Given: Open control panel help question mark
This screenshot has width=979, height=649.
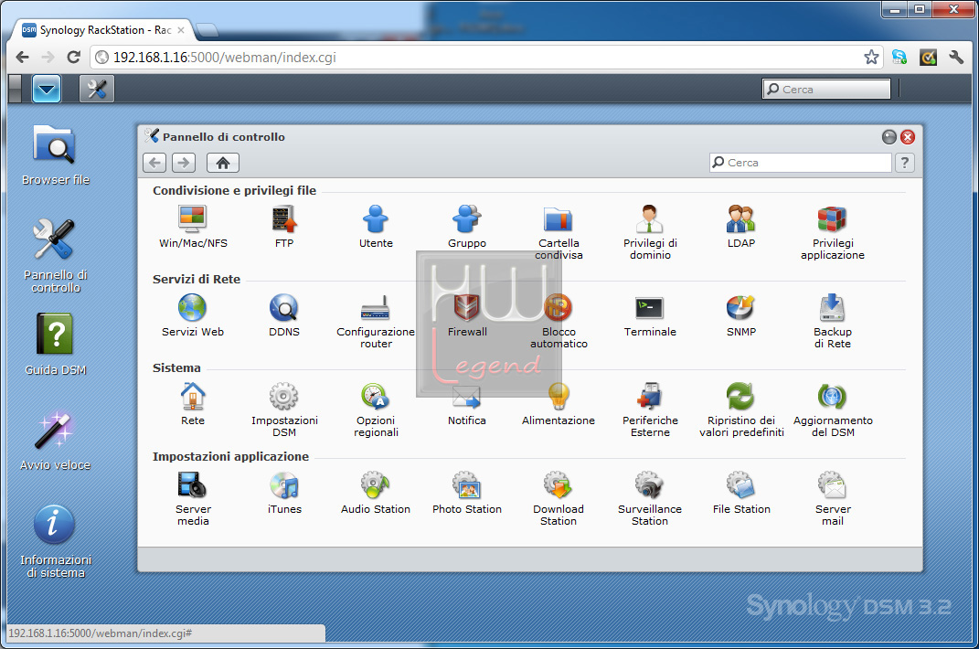Looking at the screenshot, I should point(905,163).
